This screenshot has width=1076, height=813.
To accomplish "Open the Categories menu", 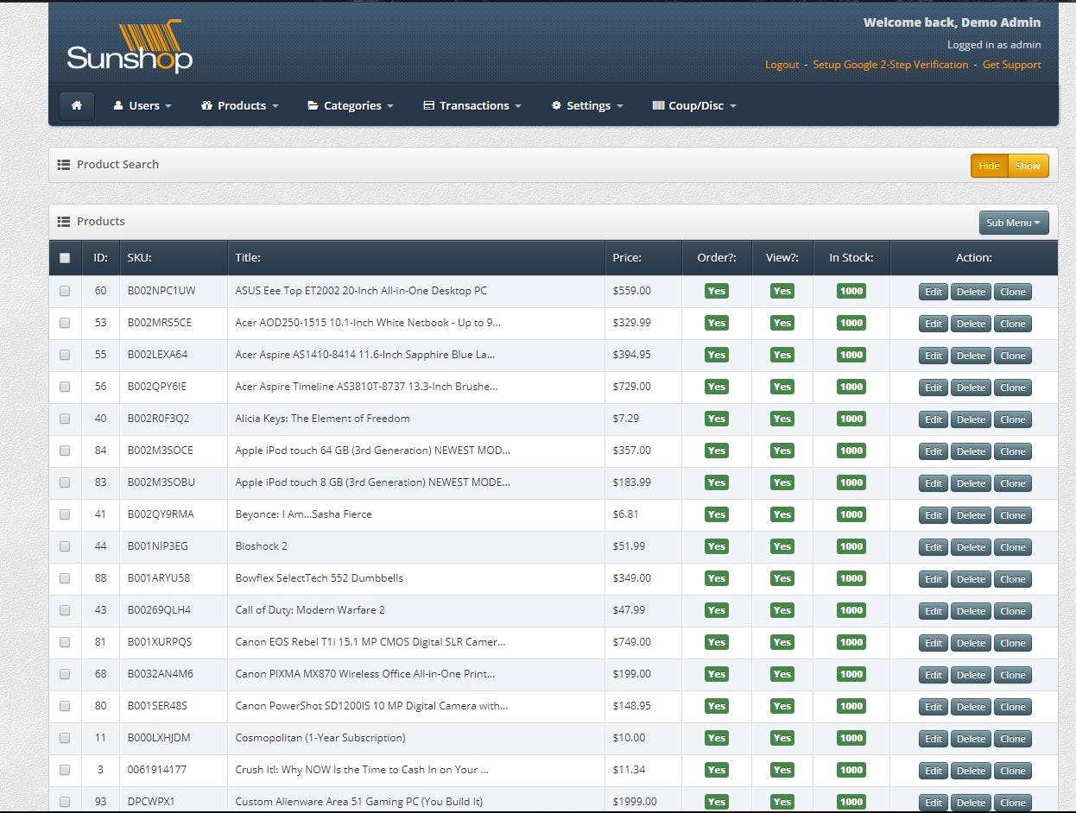I will 350,105.
